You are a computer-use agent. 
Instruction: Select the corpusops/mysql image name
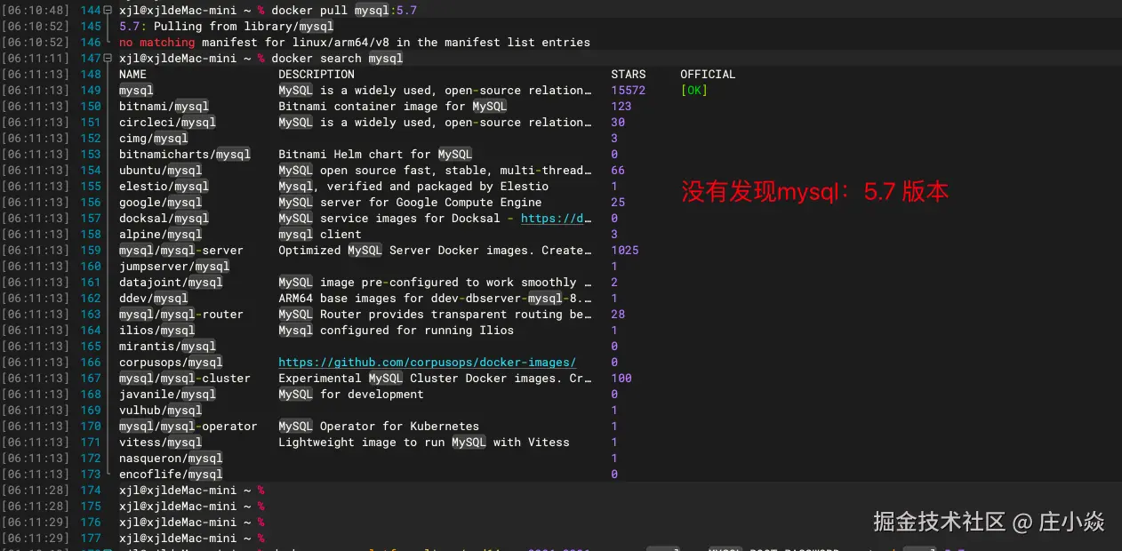click(171, 363)
